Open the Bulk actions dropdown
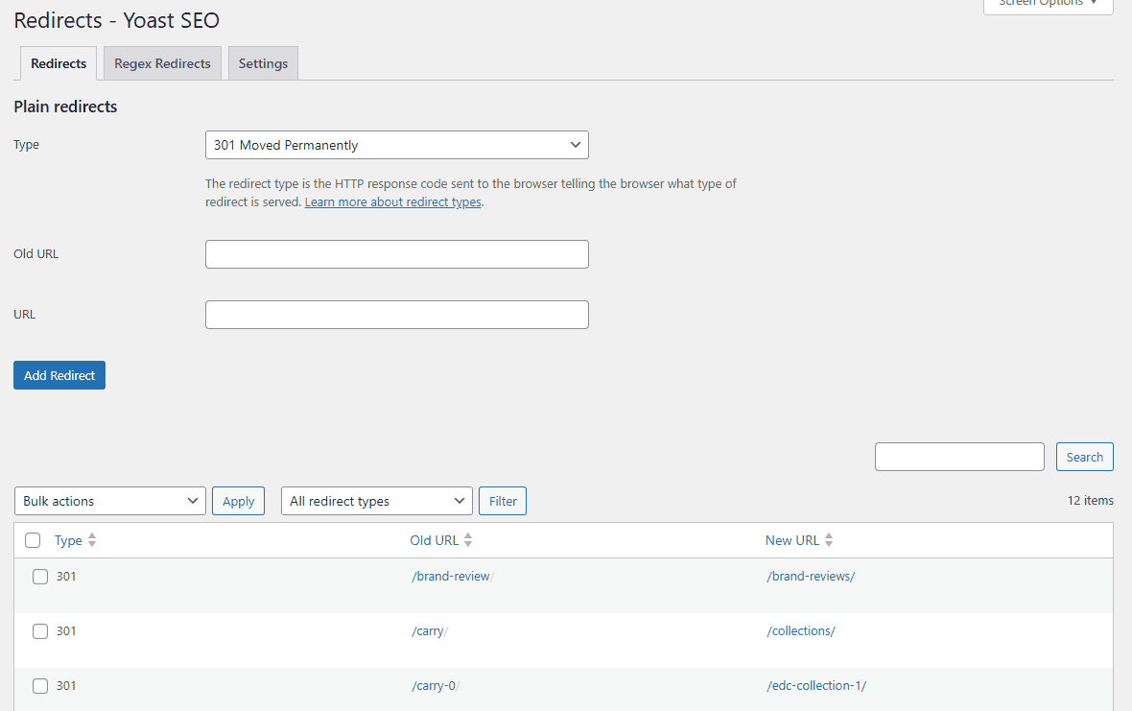Viewport: 1132px width, 711px height. pyautogui.click(x=109, y=500)
